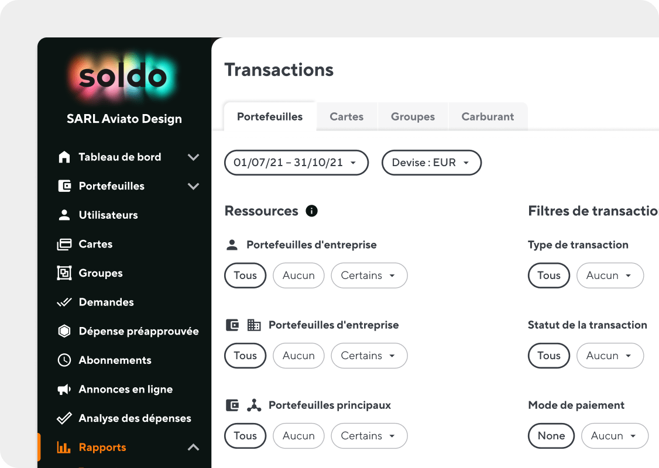The width and height of the screenshot is (659, 468).
Task: Open the Certains dropdown under Portefeuilles principaux
Action: click(369, 436)
